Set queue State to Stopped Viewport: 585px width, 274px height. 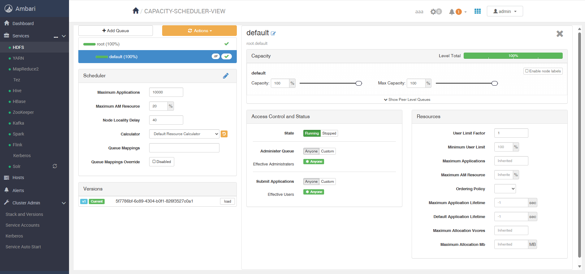329,133
